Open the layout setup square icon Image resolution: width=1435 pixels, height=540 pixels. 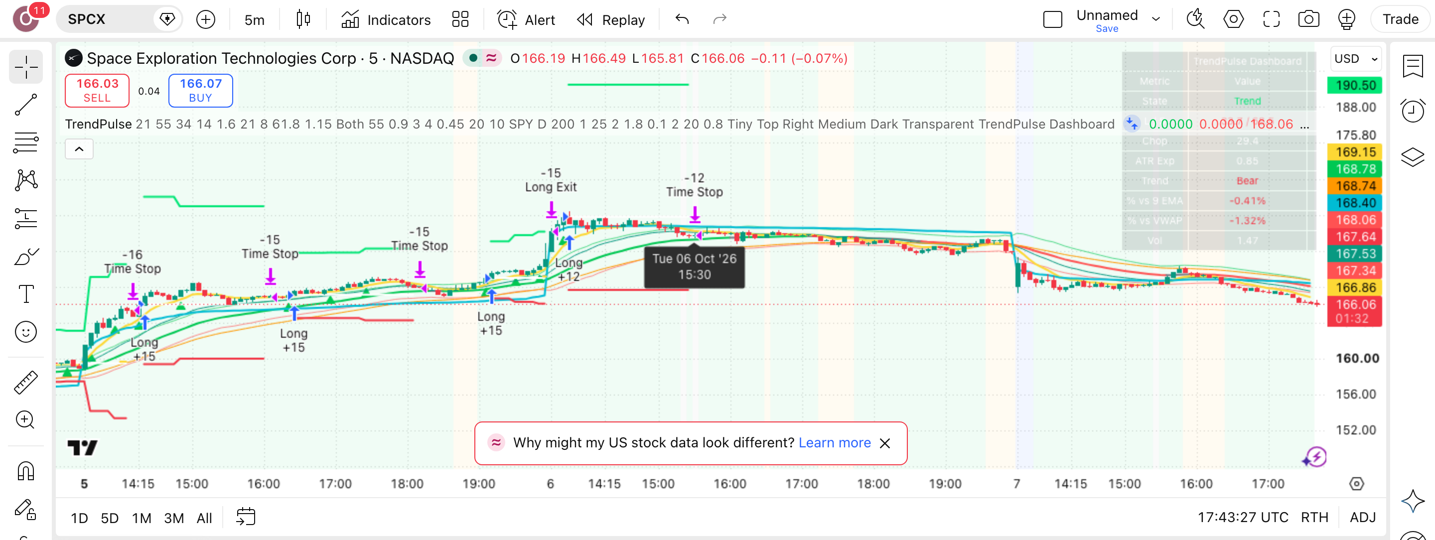pyautogui.click(x=1052, y=19)
